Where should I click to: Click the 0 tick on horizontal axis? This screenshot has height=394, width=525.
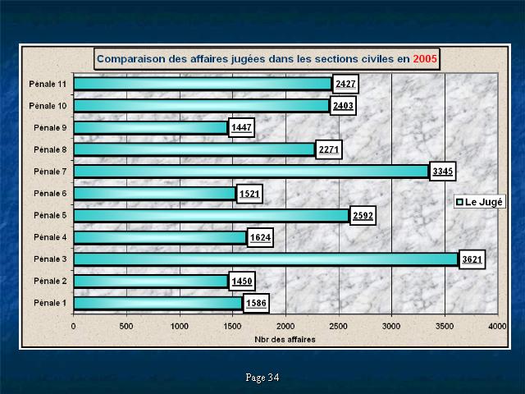[73, 327]
